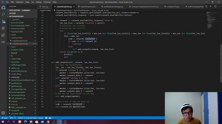Screen dimensions: 222x124
Task: Click the Run Python file play icon
Action: [211, 7]
